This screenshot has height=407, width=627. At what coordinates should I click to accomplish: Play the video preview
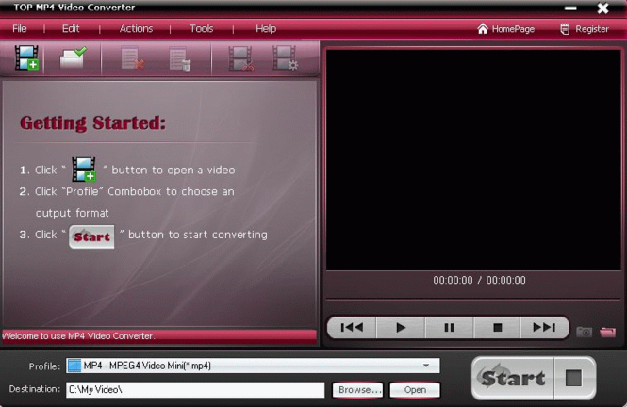[x=401, y=328]
